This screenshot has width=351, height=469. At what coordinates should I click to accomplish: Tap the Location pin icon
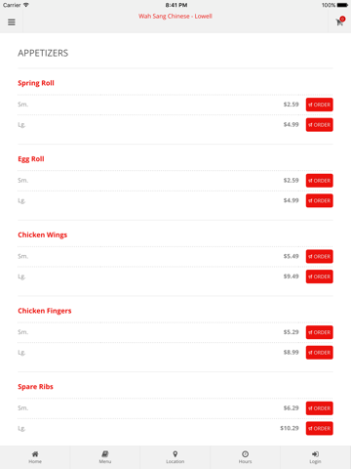coord(175,453)
